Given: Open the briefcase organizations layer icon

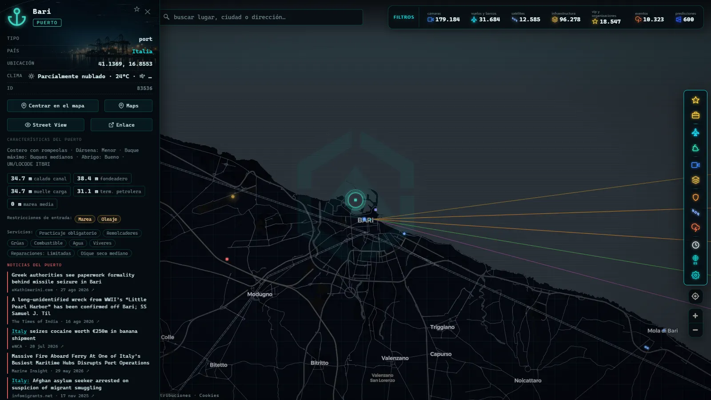Looking at the screenshot, I should (x=695, y=116).
